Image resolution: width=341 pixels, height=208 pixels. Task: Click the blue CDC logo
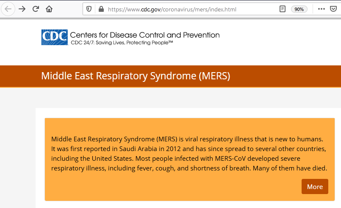pos(55,37)
